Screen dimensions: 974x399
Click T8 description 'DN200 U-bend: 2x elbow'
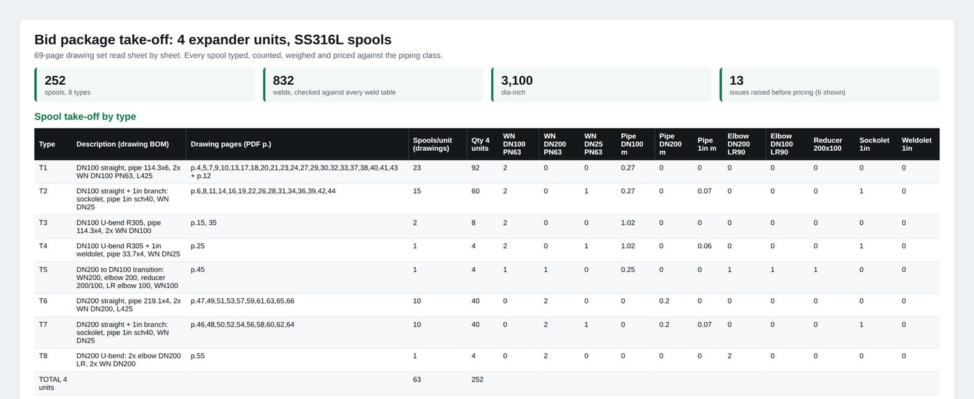tap(129, 359)
